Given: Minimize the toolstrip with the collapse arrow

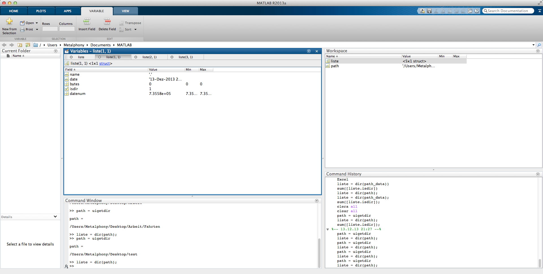Looking at the screenshot, I should pos(540,11).
